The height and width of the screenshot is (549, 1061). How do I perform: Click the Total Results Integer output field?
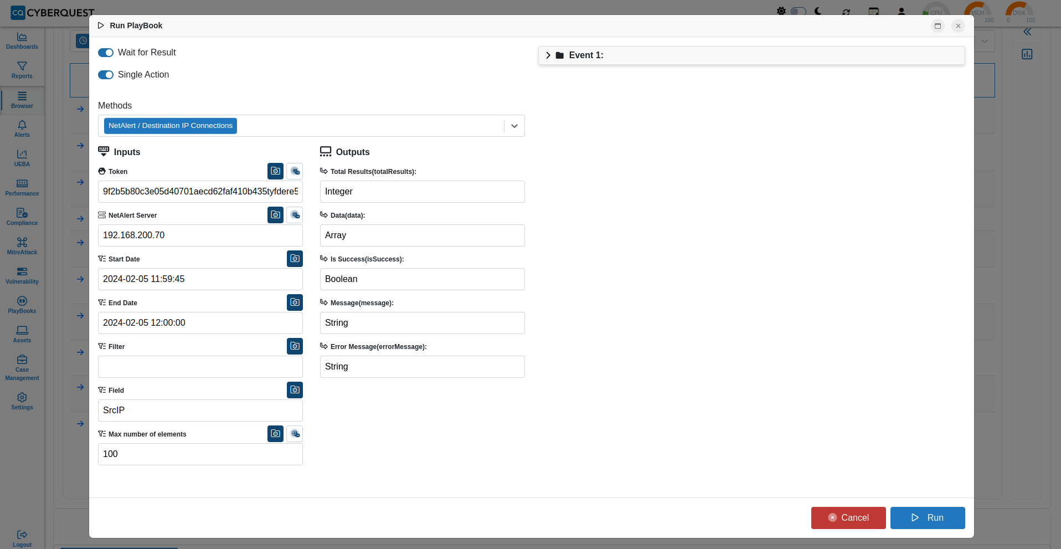pyautogui.click(x=423, y=192)
